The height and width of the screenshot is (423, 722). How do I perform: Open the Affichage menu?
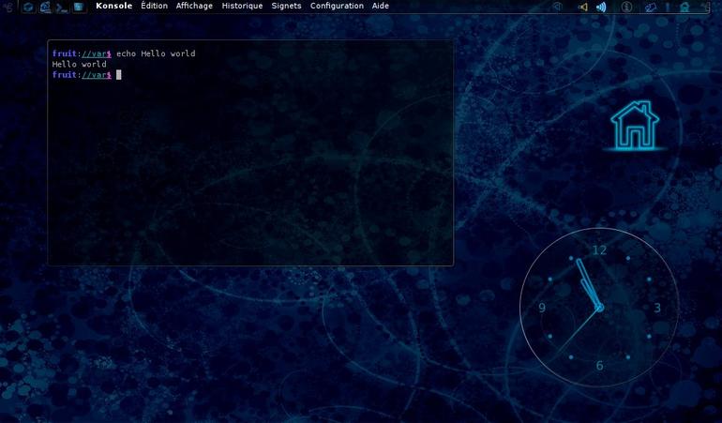tap(194, 6)
